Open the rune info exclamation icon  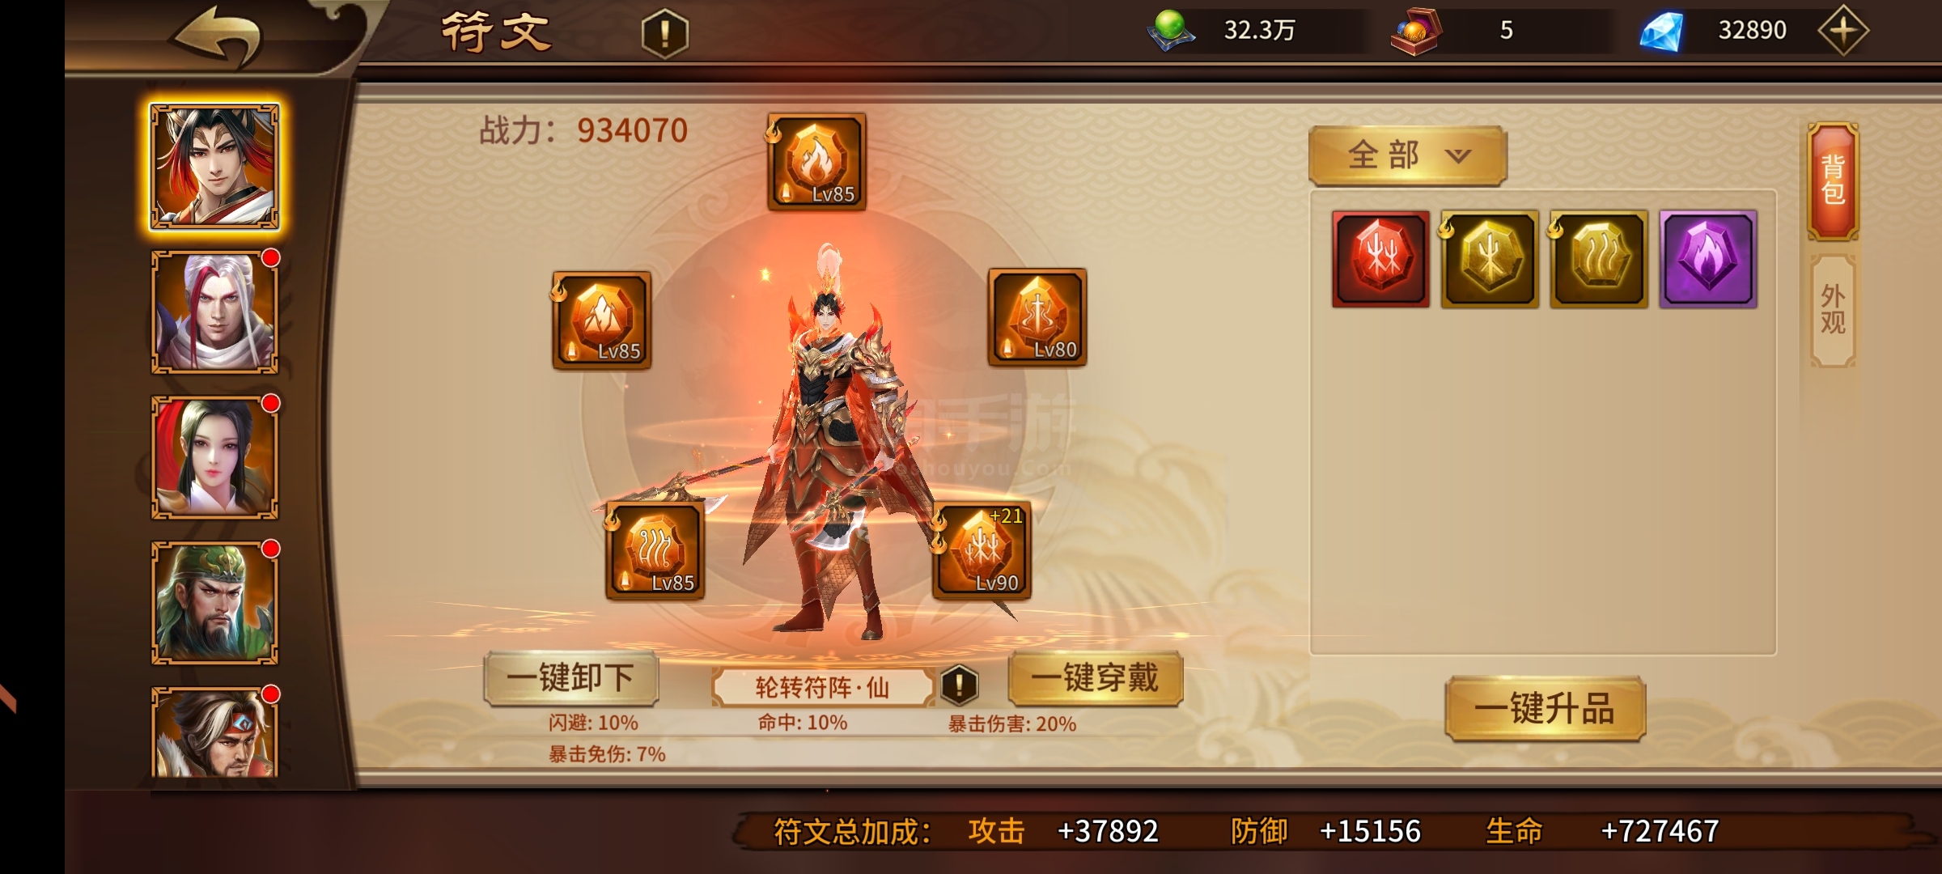coord(665,34)
